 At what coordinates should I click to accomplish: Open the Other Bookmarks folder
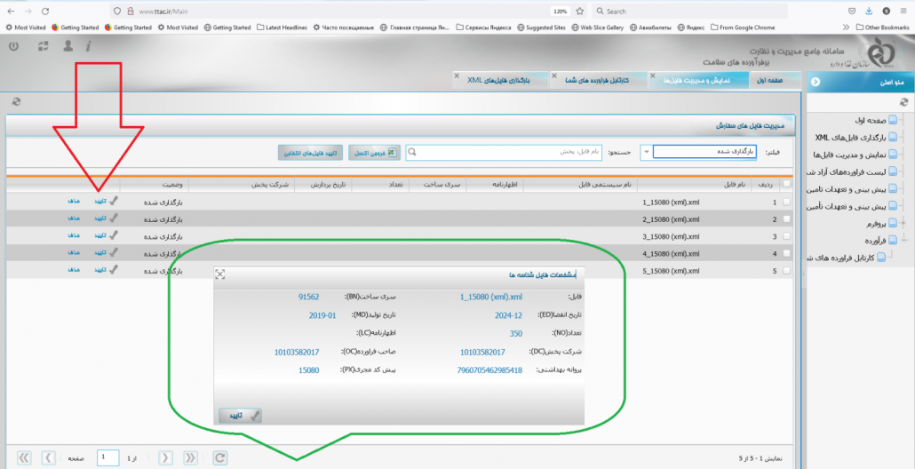pyautogui.click(x=882, y=28)
